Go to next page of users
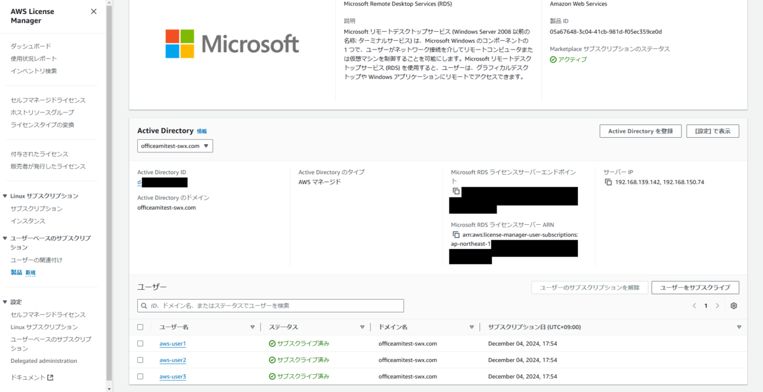Viewport: 763px width, 392px height. click(x=717, y=306)
